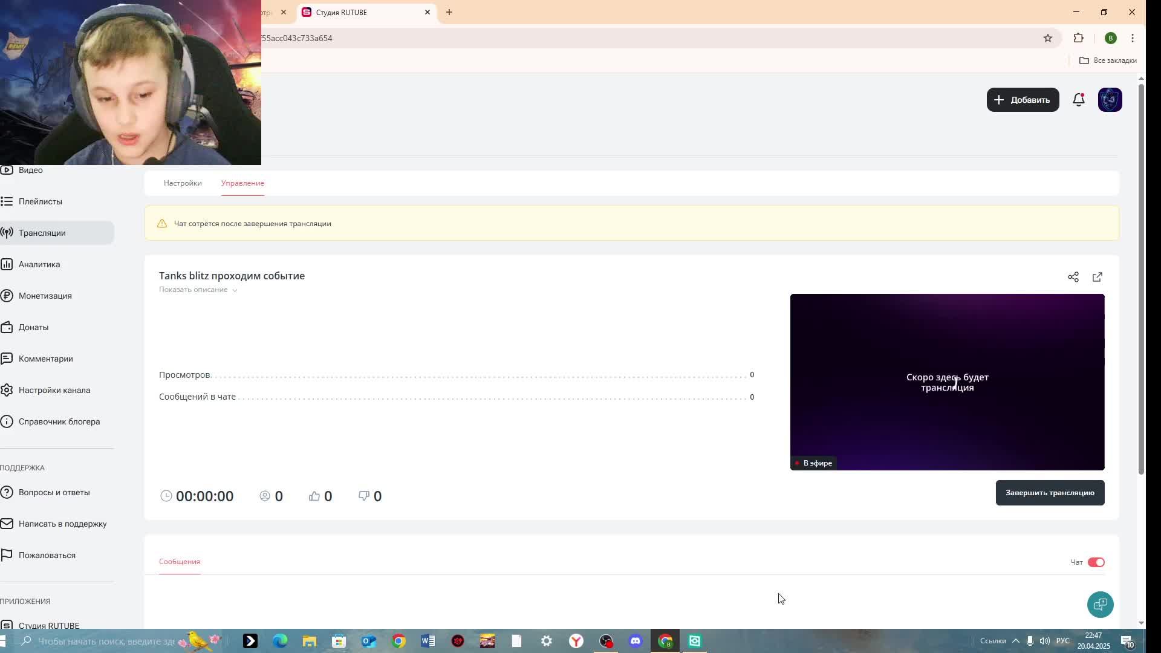Show hidden system tray icons chevron

1016,641
